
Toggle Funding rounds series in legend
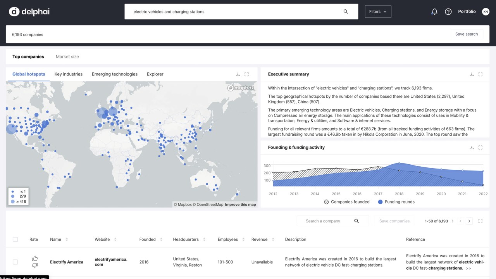pos(396,202)
